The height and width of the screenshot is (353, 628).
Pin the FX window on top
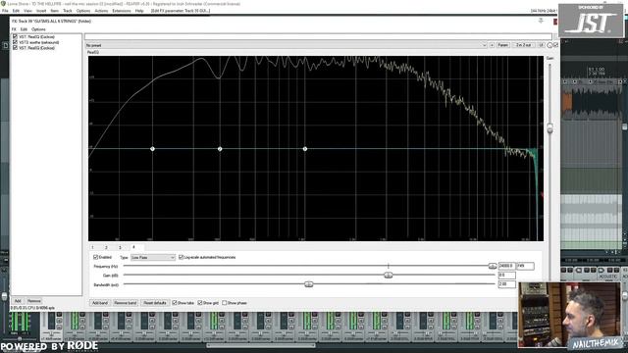pos(541,21)
